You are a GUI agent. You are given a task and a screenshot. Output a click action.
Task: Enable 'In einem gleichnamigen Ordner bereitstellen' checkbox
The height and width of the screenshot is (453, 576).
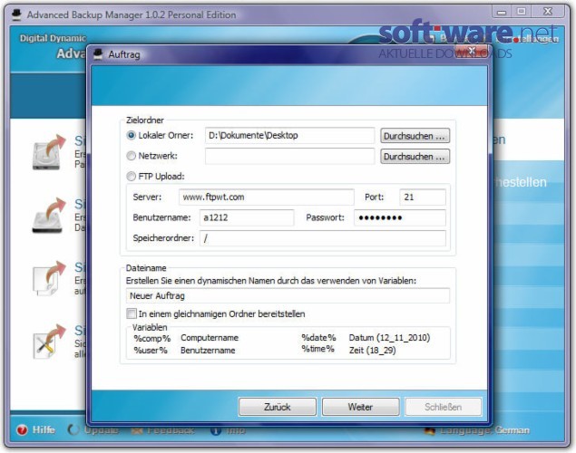(132, 313)
